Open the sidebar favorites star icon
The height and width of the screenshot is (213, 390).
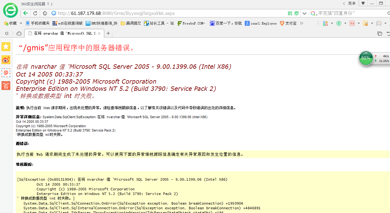click(6, 47)
